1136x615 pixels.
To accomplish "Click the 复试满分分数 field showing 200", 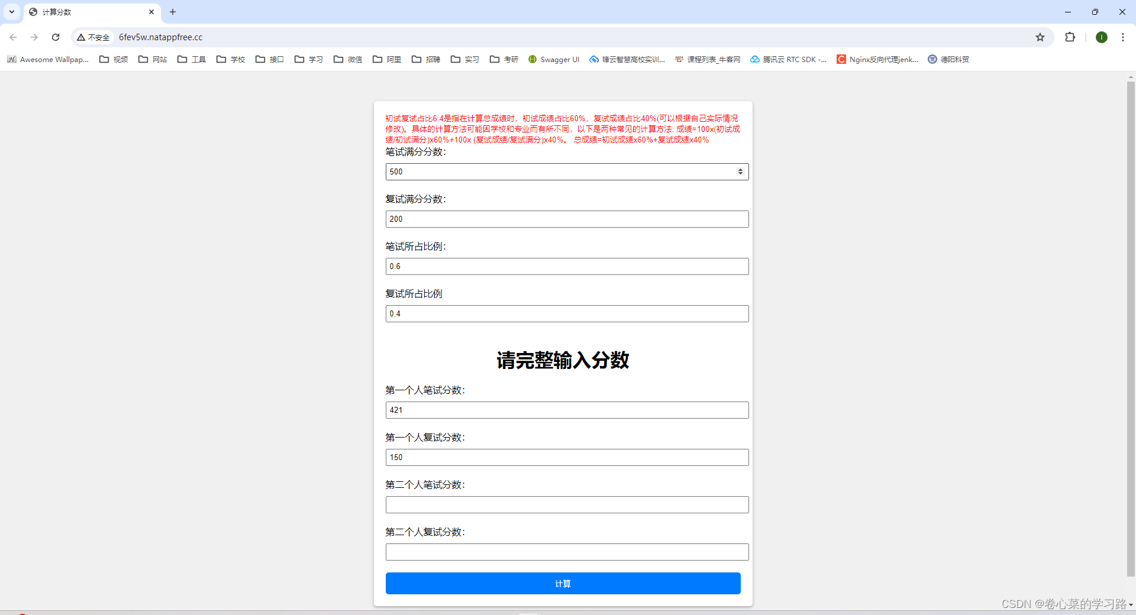I will pyautogui.click(x=567, y=219).
